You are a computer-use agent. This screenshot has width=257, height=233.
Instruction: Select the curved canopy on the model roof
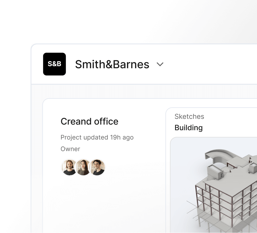point(218,155)
